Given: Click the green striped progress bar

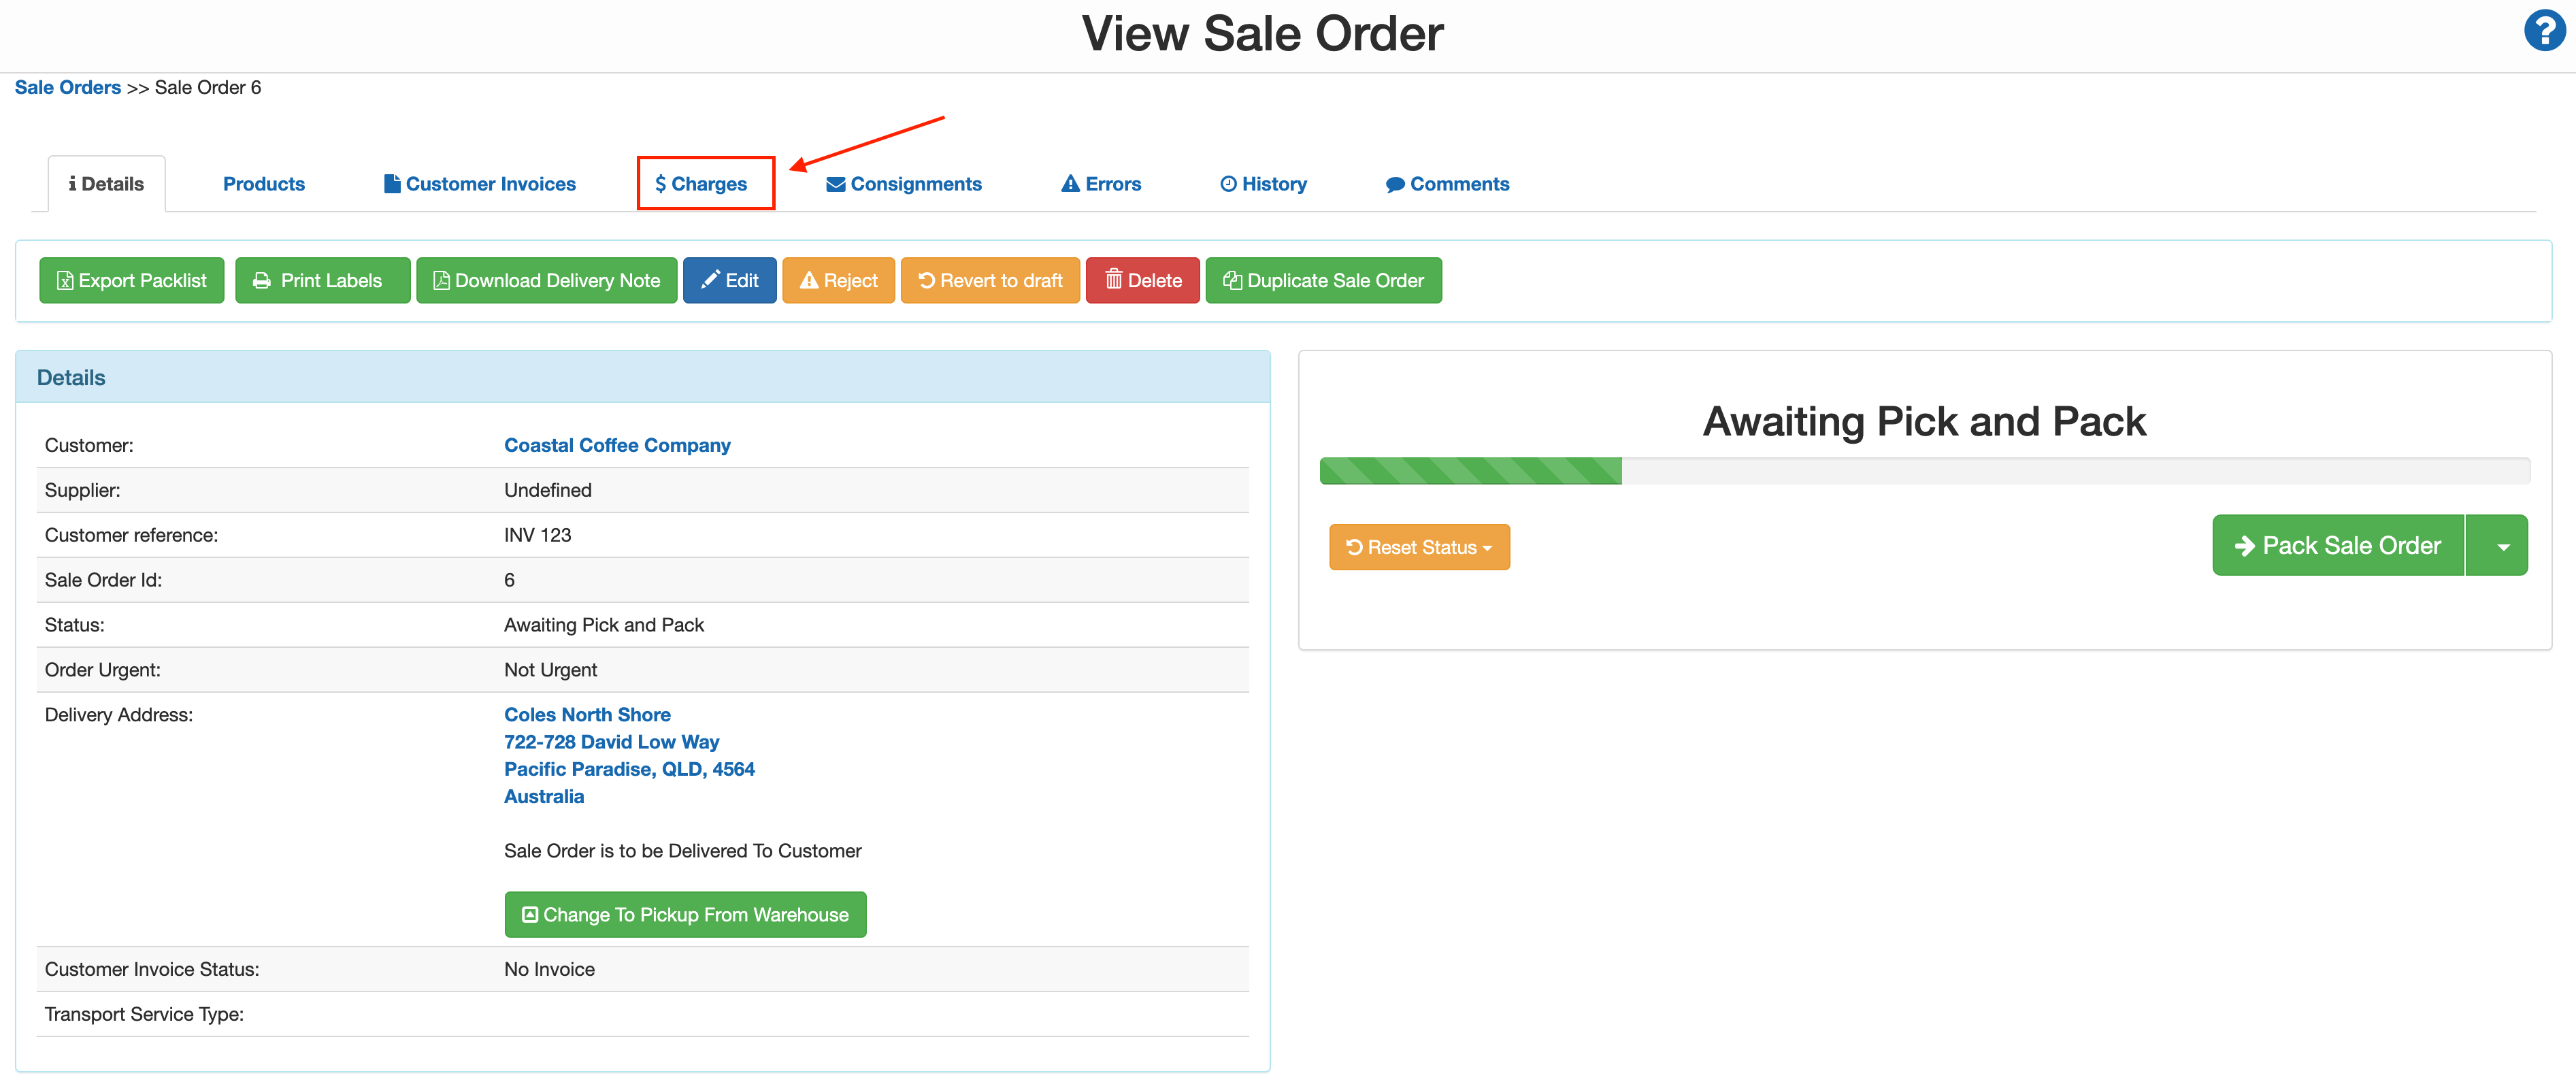Looking at the screenshot, I should point(1470,470).
